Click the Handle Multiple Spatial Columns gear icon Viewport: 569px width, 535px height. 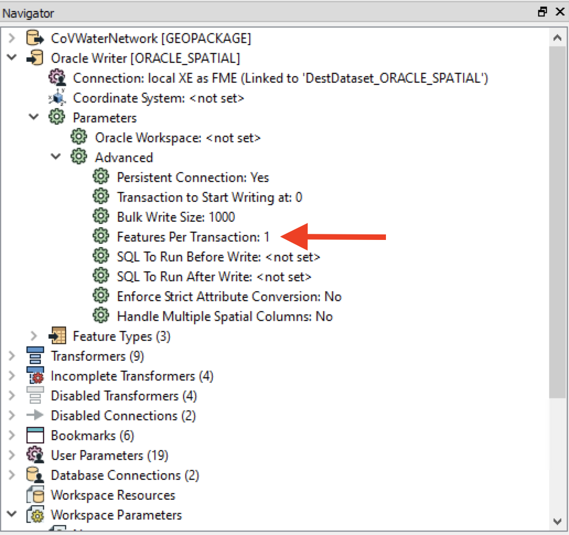(x=101, y=316)
